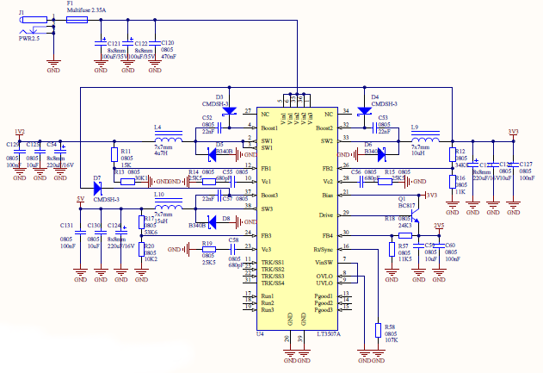This screenshot has height=373, width=543.
Task: Click the Vc3 pin label
Action: [266, 249]
